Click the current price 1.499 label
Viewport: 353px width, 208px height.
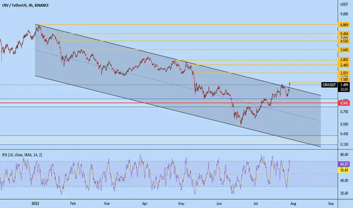(x=344, y=85)
